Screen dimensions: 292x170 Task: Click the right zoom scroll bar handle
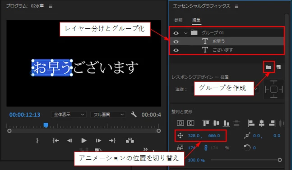(x=159, y=131)
